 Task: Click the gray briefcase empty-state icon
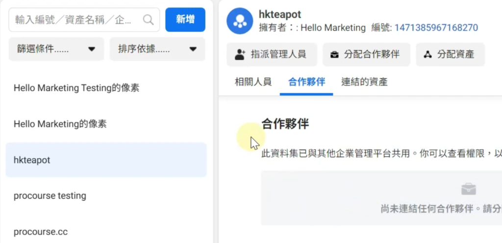click(468, 189)
